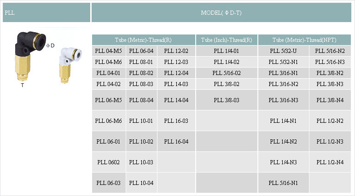The width and height of the screenshot is (355, 196).
Task: Choose model PLL 1/2-N4
Action: pos(330,162)
